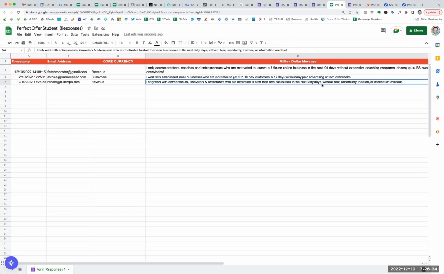Screen dimensions: 444x274
Task: Click the green Share button
Action: point(416,31)
